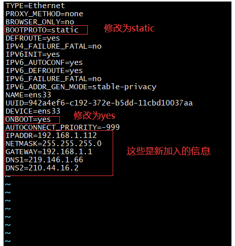Select the NETMASK=255.255.255.0 line

coord(53,144)
